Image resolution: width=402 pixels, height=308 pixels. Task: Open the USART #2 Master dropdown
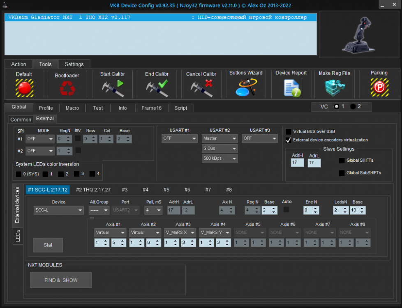click(219, 139)
